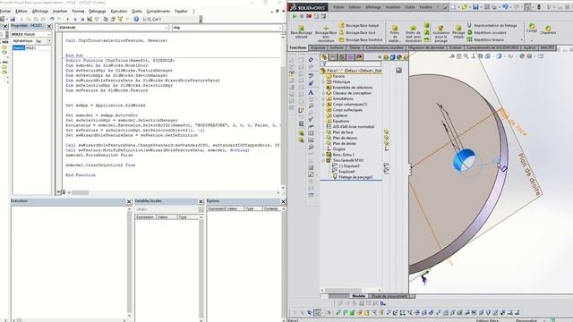Switch to PropertyManager tab icon
This screenshot has width=573, height=322.
(333, 57)
